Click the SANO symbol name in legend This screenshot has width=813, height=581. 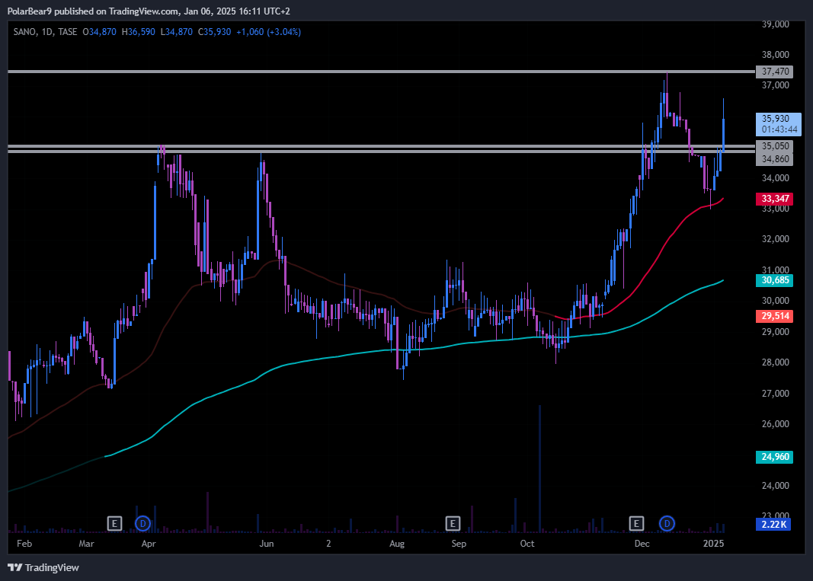click(x=25, y=32)
